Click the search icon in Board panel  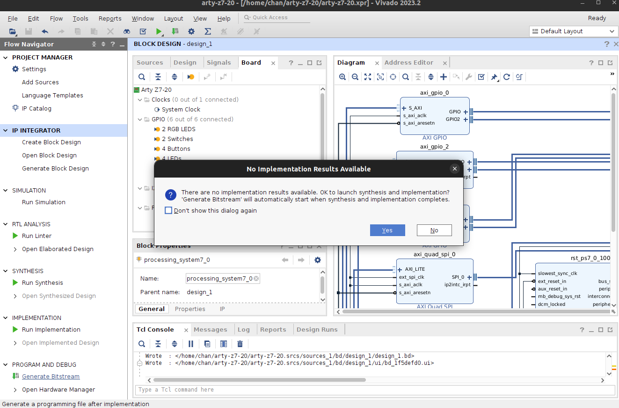[x=142, y=77]
